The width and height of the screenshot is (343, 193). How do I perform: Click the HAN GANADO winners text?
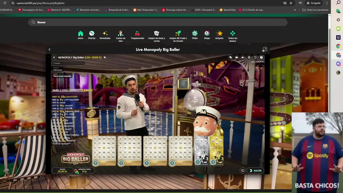[72, 90]
